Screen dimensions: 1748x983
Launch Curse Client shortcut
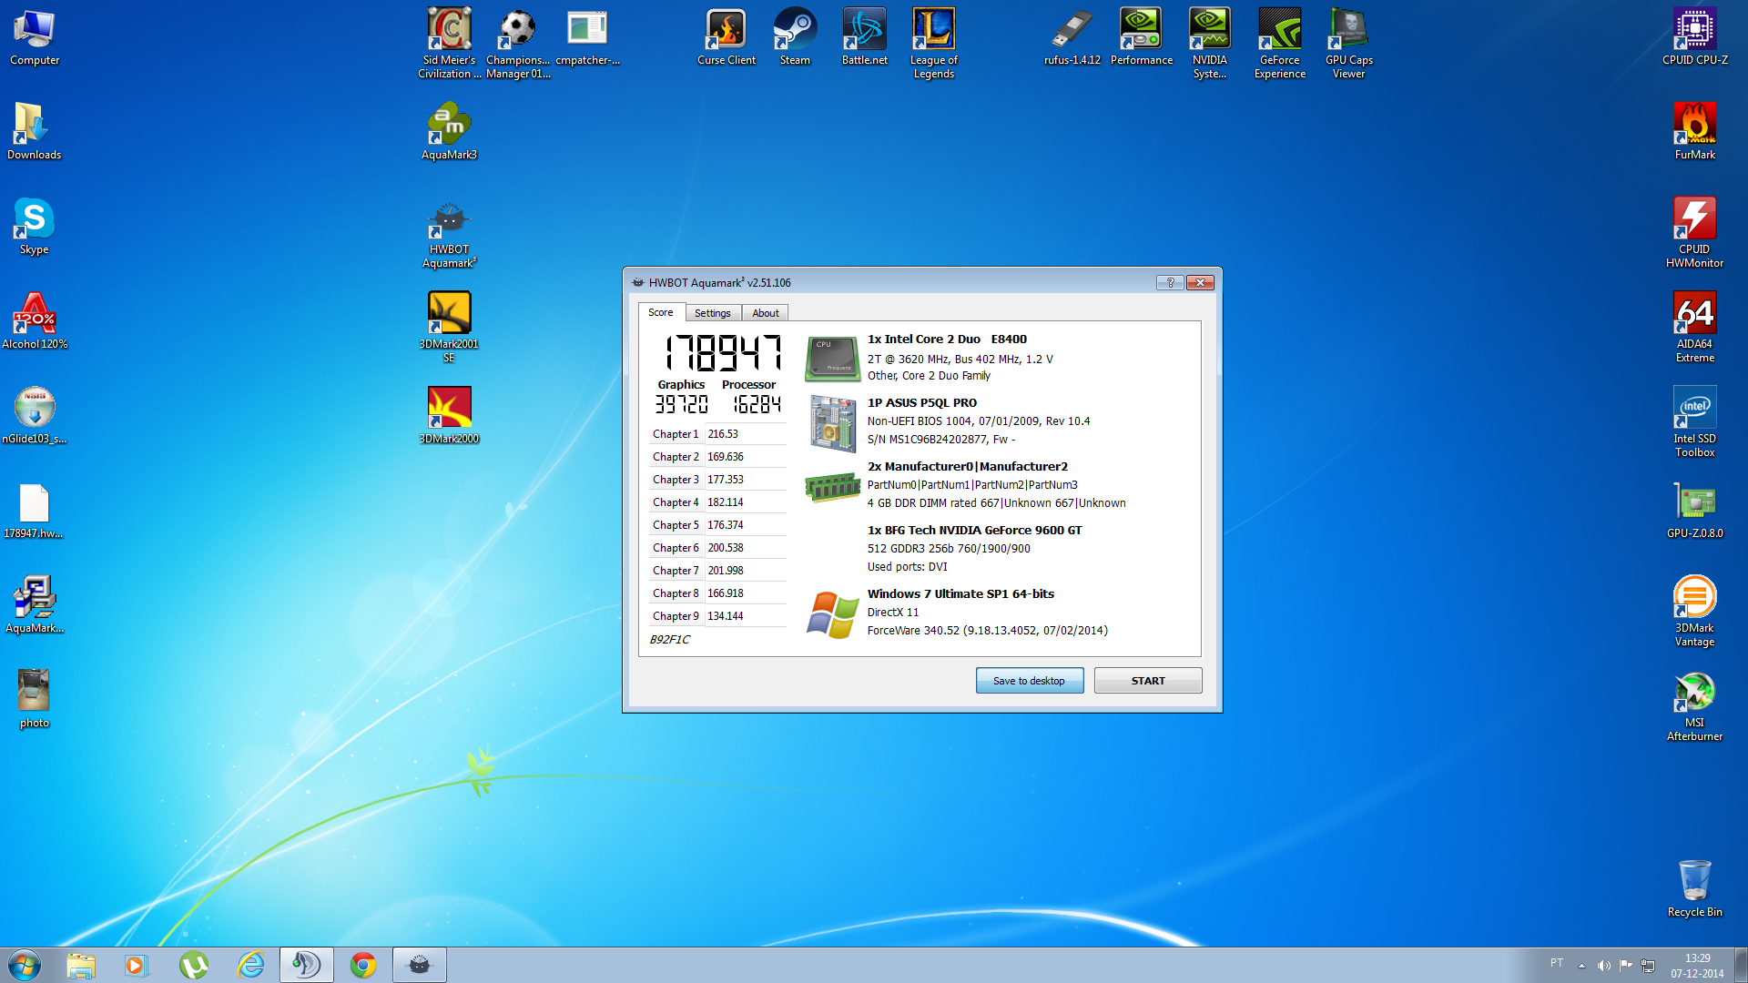(726, 38)
